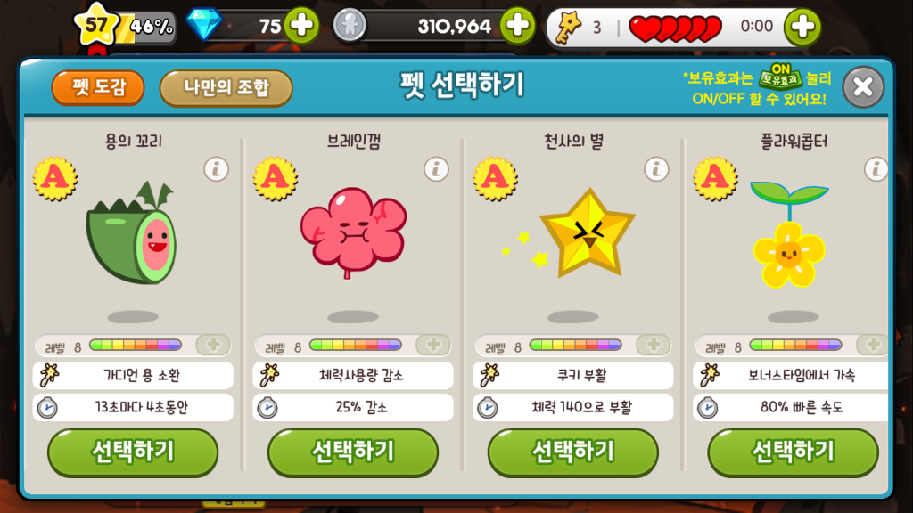The height and width of the screenshot is (513, 913).
Task: Open info for 브레인껌 pet
Action: pyautogui.click(x=436, y=170)
